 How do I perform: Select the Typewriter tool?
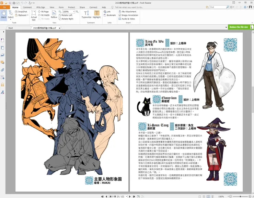coord(86,14)
